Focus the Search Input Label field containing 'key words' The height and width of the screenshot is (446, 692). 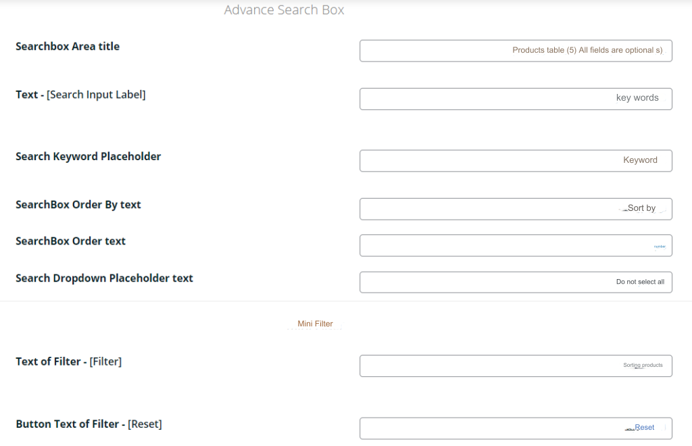[x=516, y=99]
